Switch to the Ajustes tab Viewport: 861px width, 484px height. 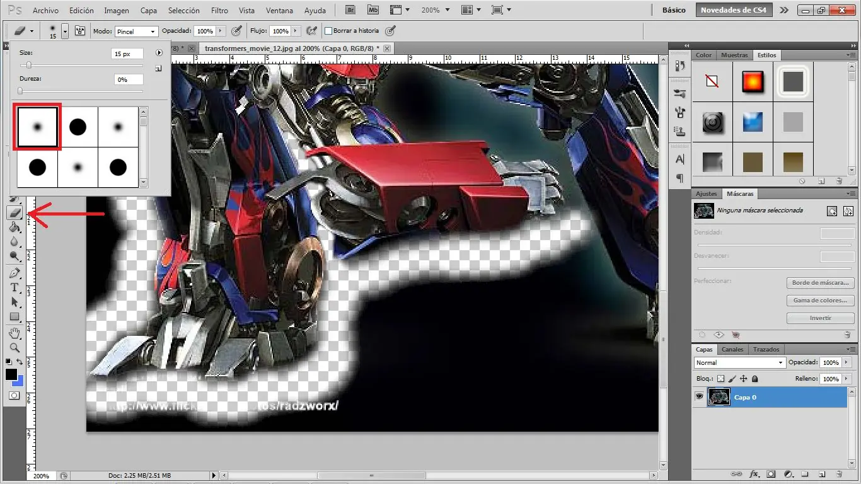[707, 194]
